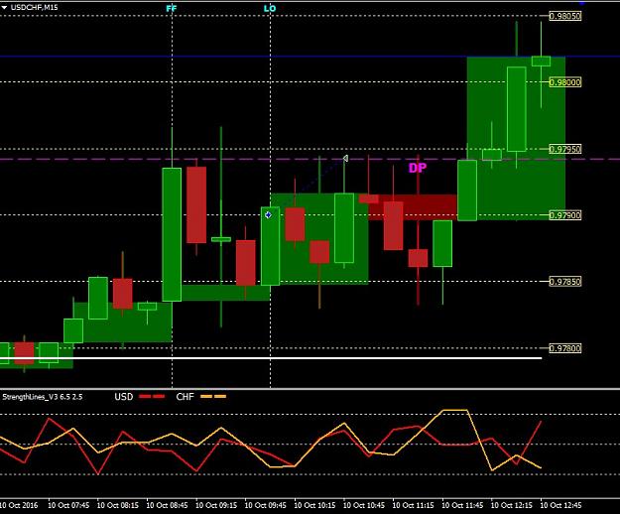Select the 0.97850 price level label
Screen dimensions: 620x514
[x=565, y=282]
